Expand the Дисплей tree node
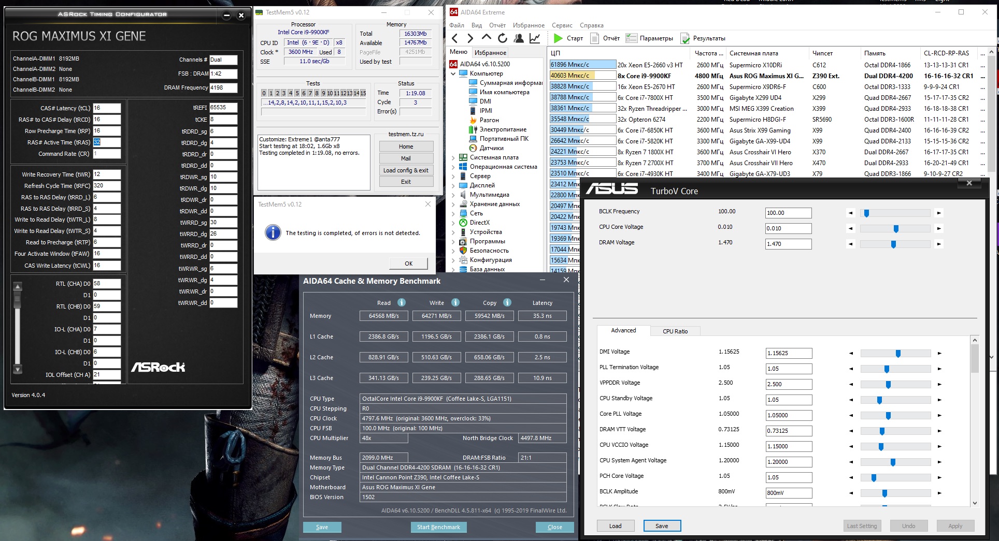The height and width of the screenshot is (541, 999). pyautogui.click(x=453, y=185)
